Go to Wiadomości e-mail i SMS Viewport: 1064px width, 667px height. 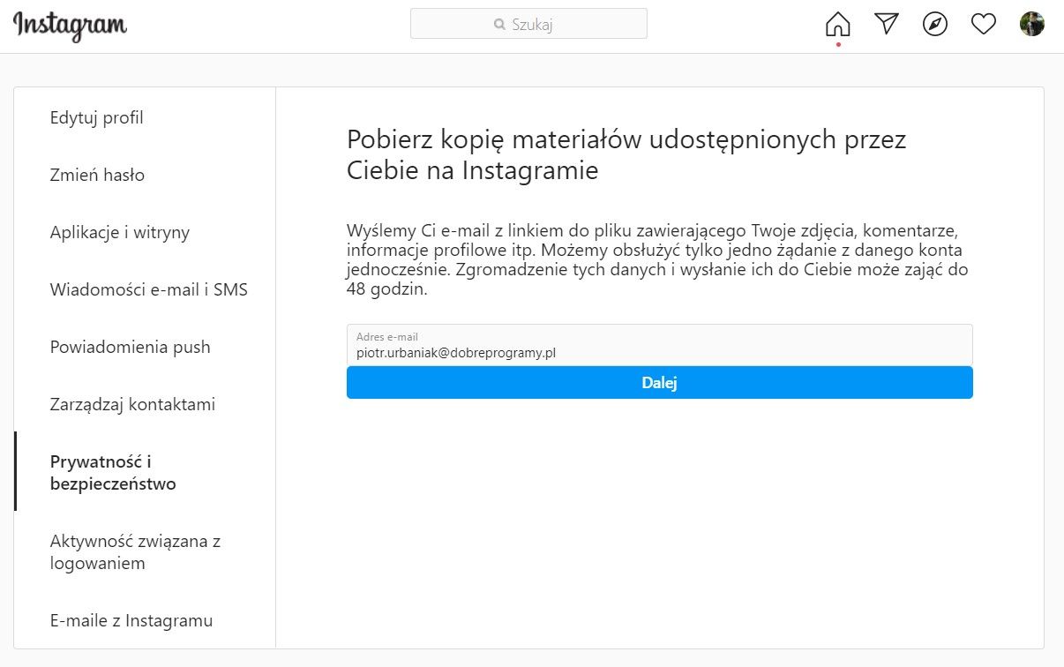click(149, 289)
